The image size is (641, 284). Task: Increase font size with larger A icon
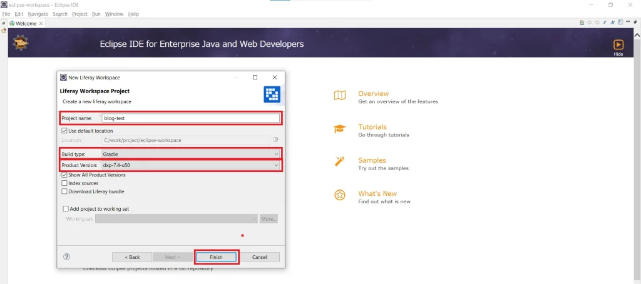(x=613, y=23)
